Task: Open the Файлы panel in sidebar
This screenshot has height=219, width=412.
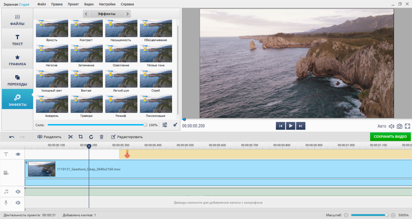Action: (17, 20)
